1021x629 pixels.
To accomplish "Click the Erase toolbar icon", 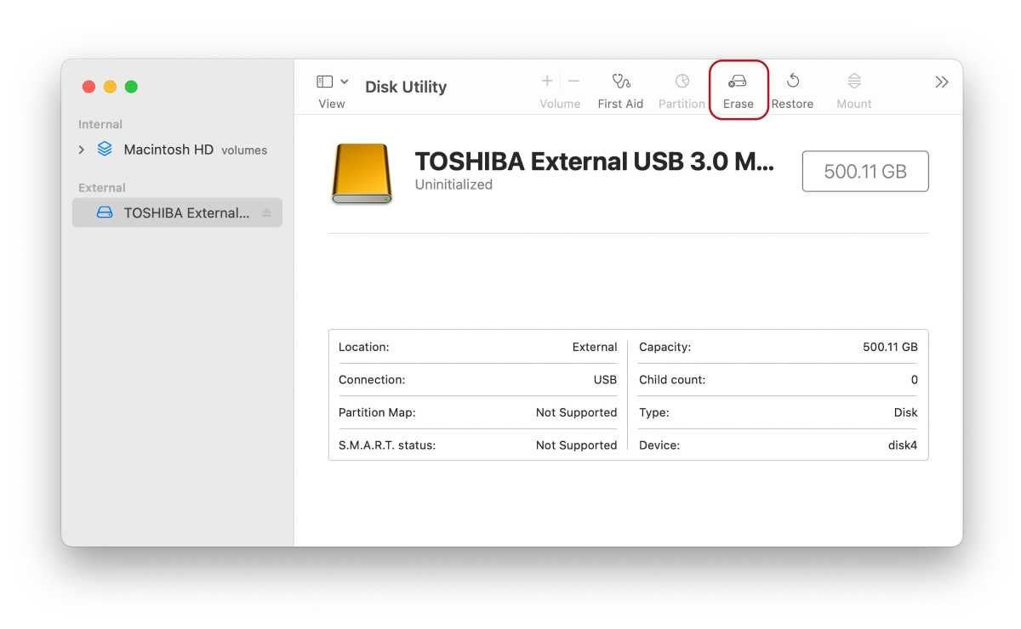I will (x=738, y=82).
